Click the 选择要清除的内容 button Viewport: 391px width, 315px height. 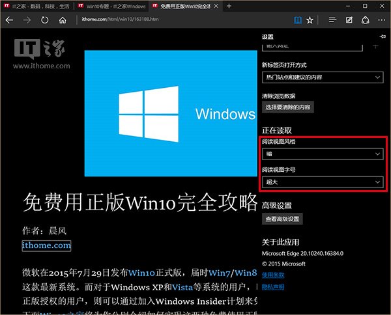[287, 106]
